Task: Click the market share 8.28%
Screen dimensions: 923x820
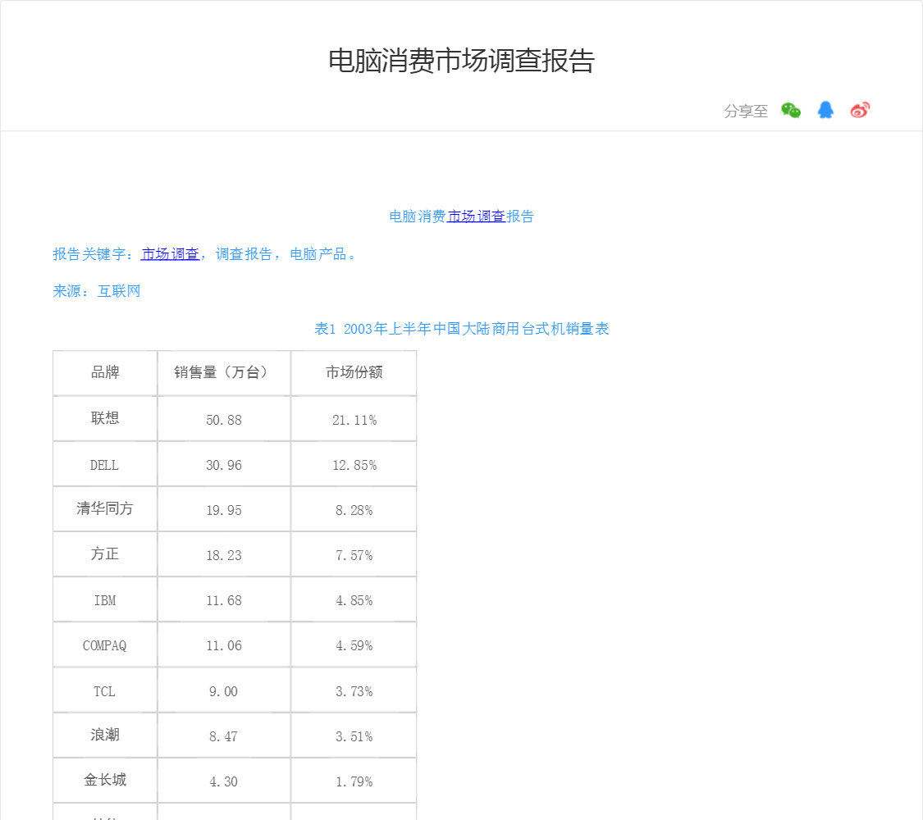Action: coord(354,511)
